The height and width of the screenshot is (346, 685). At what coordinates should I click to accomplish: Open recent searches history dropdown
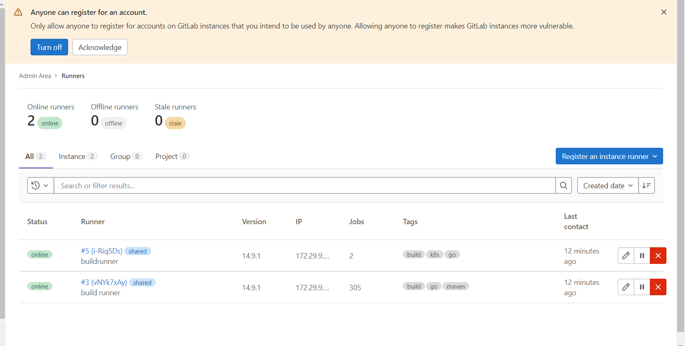pyautogui.click(x=40, y=185)
